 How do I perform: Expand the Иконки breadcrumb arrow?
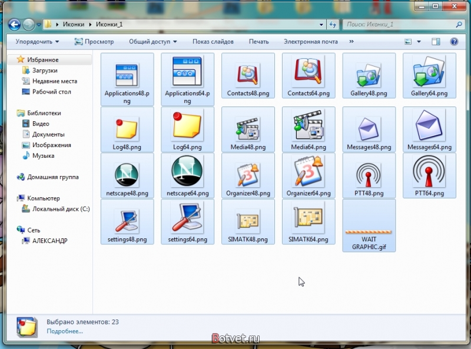coord(90,24)
